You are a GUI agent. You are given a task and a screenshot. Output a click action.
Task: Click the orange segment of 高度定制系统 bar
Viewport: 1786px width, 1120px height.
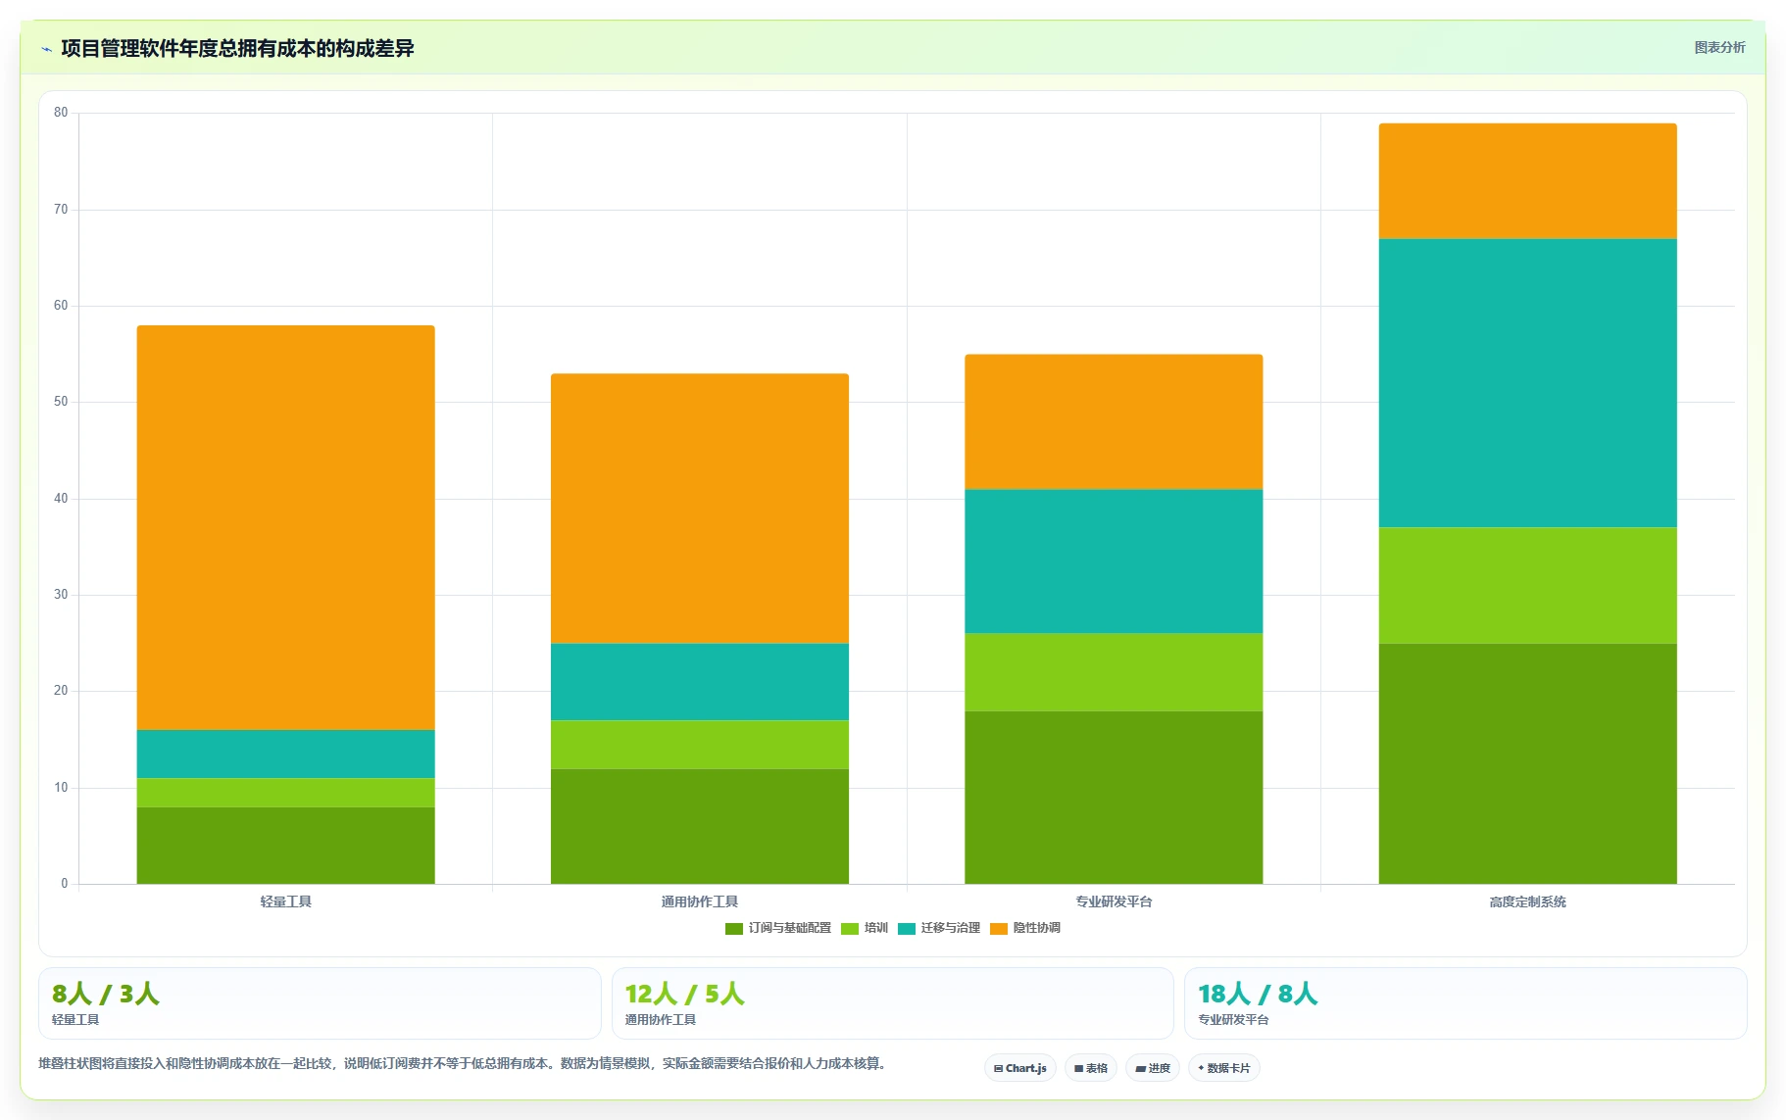click(1527, 181)
